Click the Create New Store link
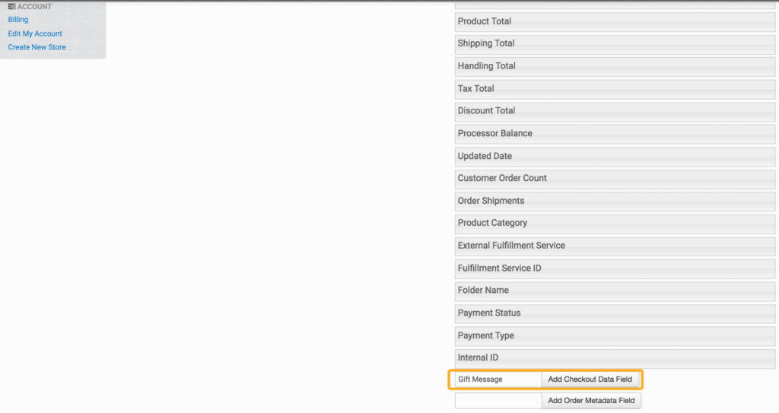 pos(37,47)
